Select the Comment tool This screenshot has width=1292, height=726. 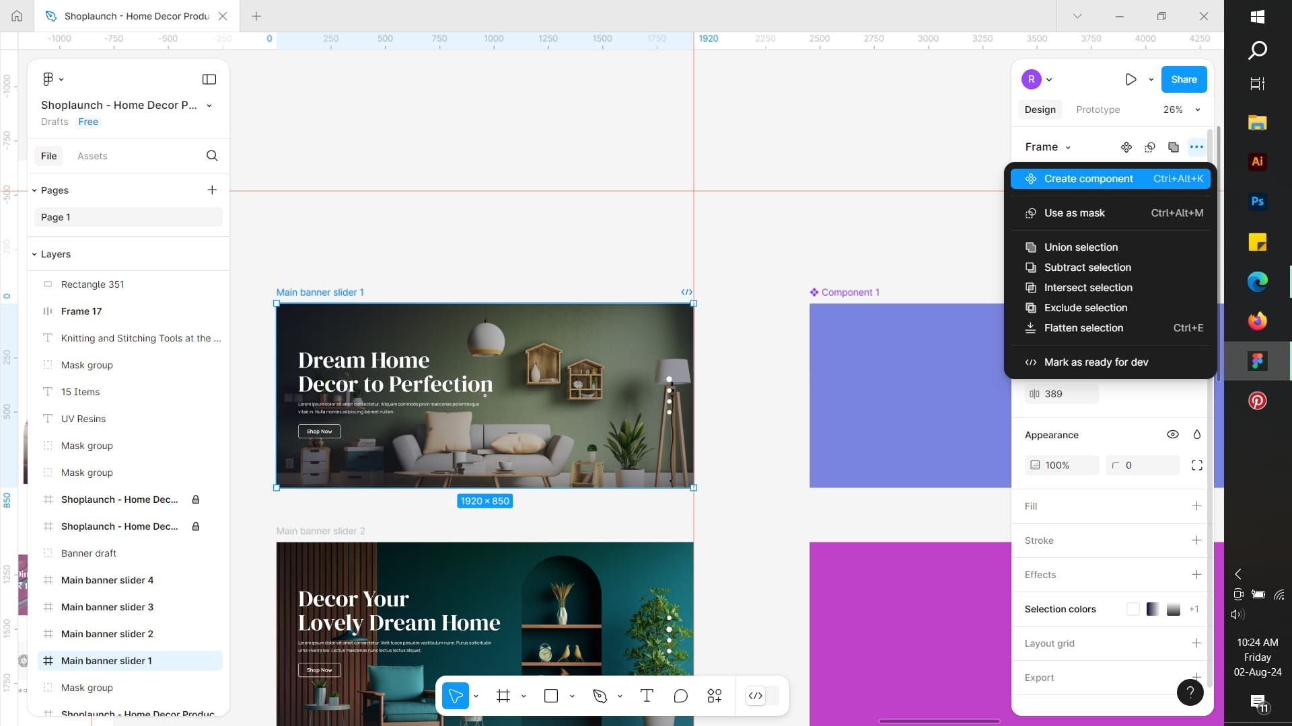tap(680, 696)
